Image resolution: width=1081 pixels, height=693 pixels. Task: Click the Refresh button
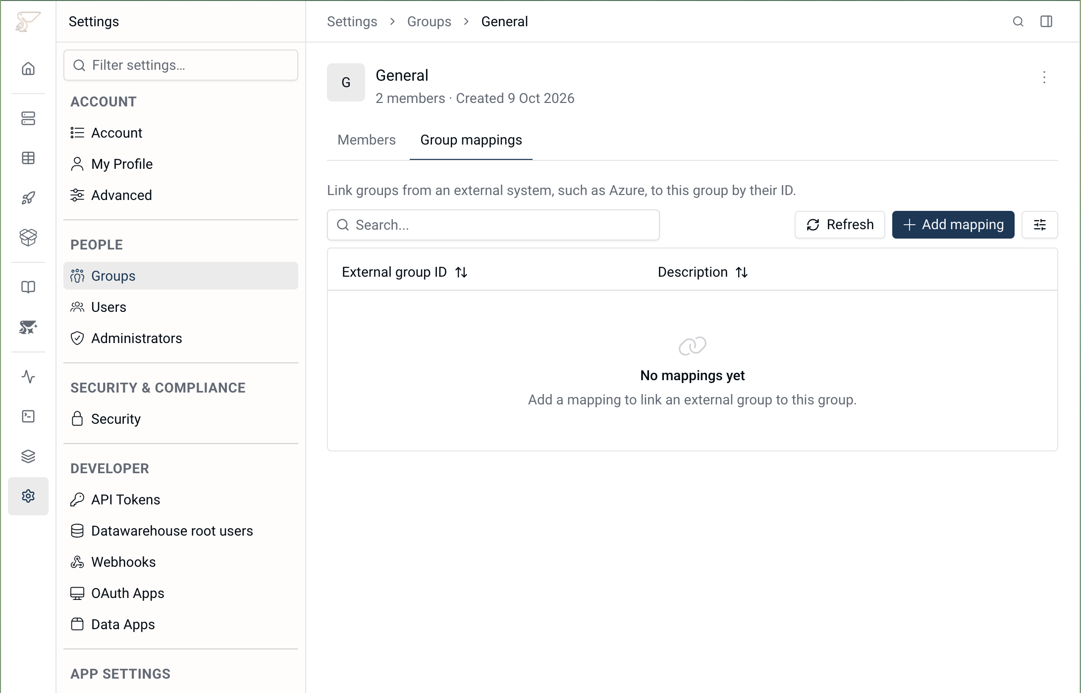840,225
